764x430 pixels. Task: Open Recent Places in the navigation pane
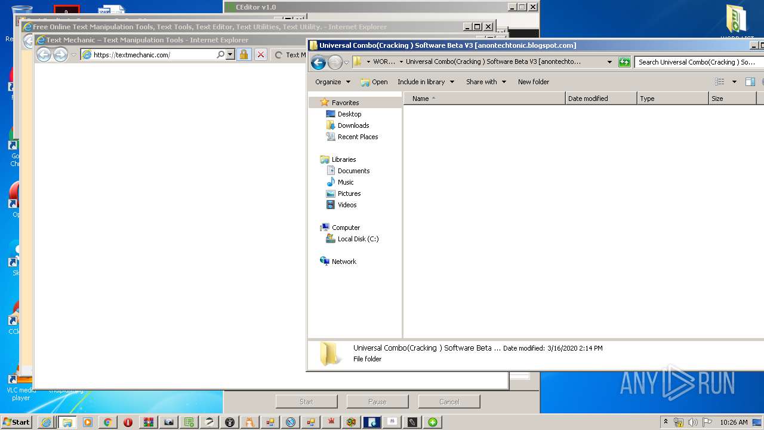[358, 137]
